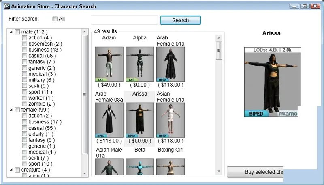The width and height of the screenshot is (324, 185).
Task: Choose the Beta character thumbnail
Action: 140,167
